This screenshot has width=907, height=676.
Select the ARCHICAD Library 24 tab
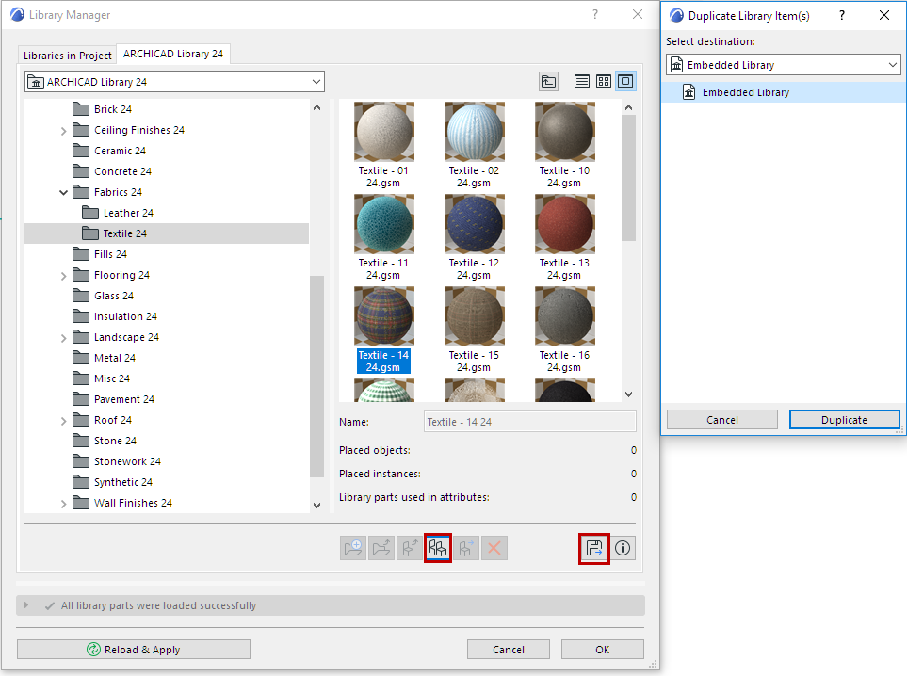click(x=173, y=54)
